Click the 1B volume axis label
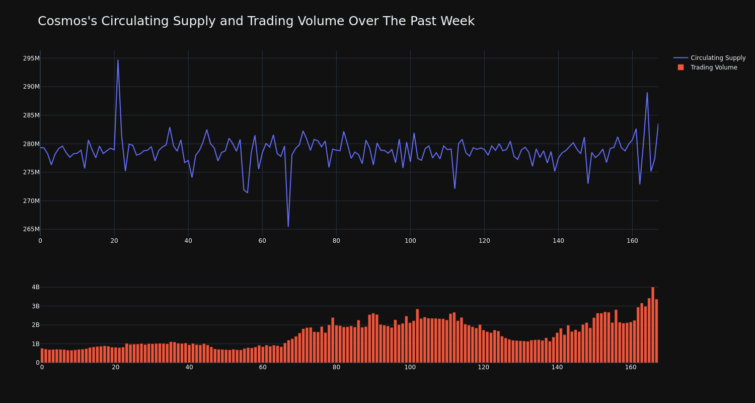 tap(35, 344)
